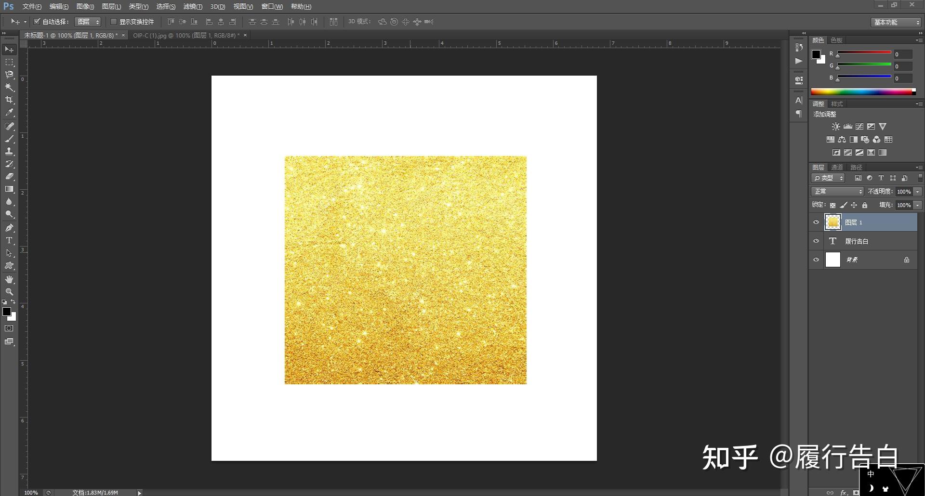Select the Gradient tool
This screenshot has width=925, height=496.
pyautogui.click(x=9, y=189)
